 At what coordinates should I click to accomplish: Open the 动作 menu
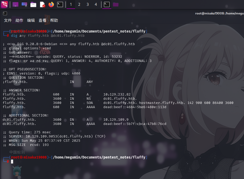(19, 20)
